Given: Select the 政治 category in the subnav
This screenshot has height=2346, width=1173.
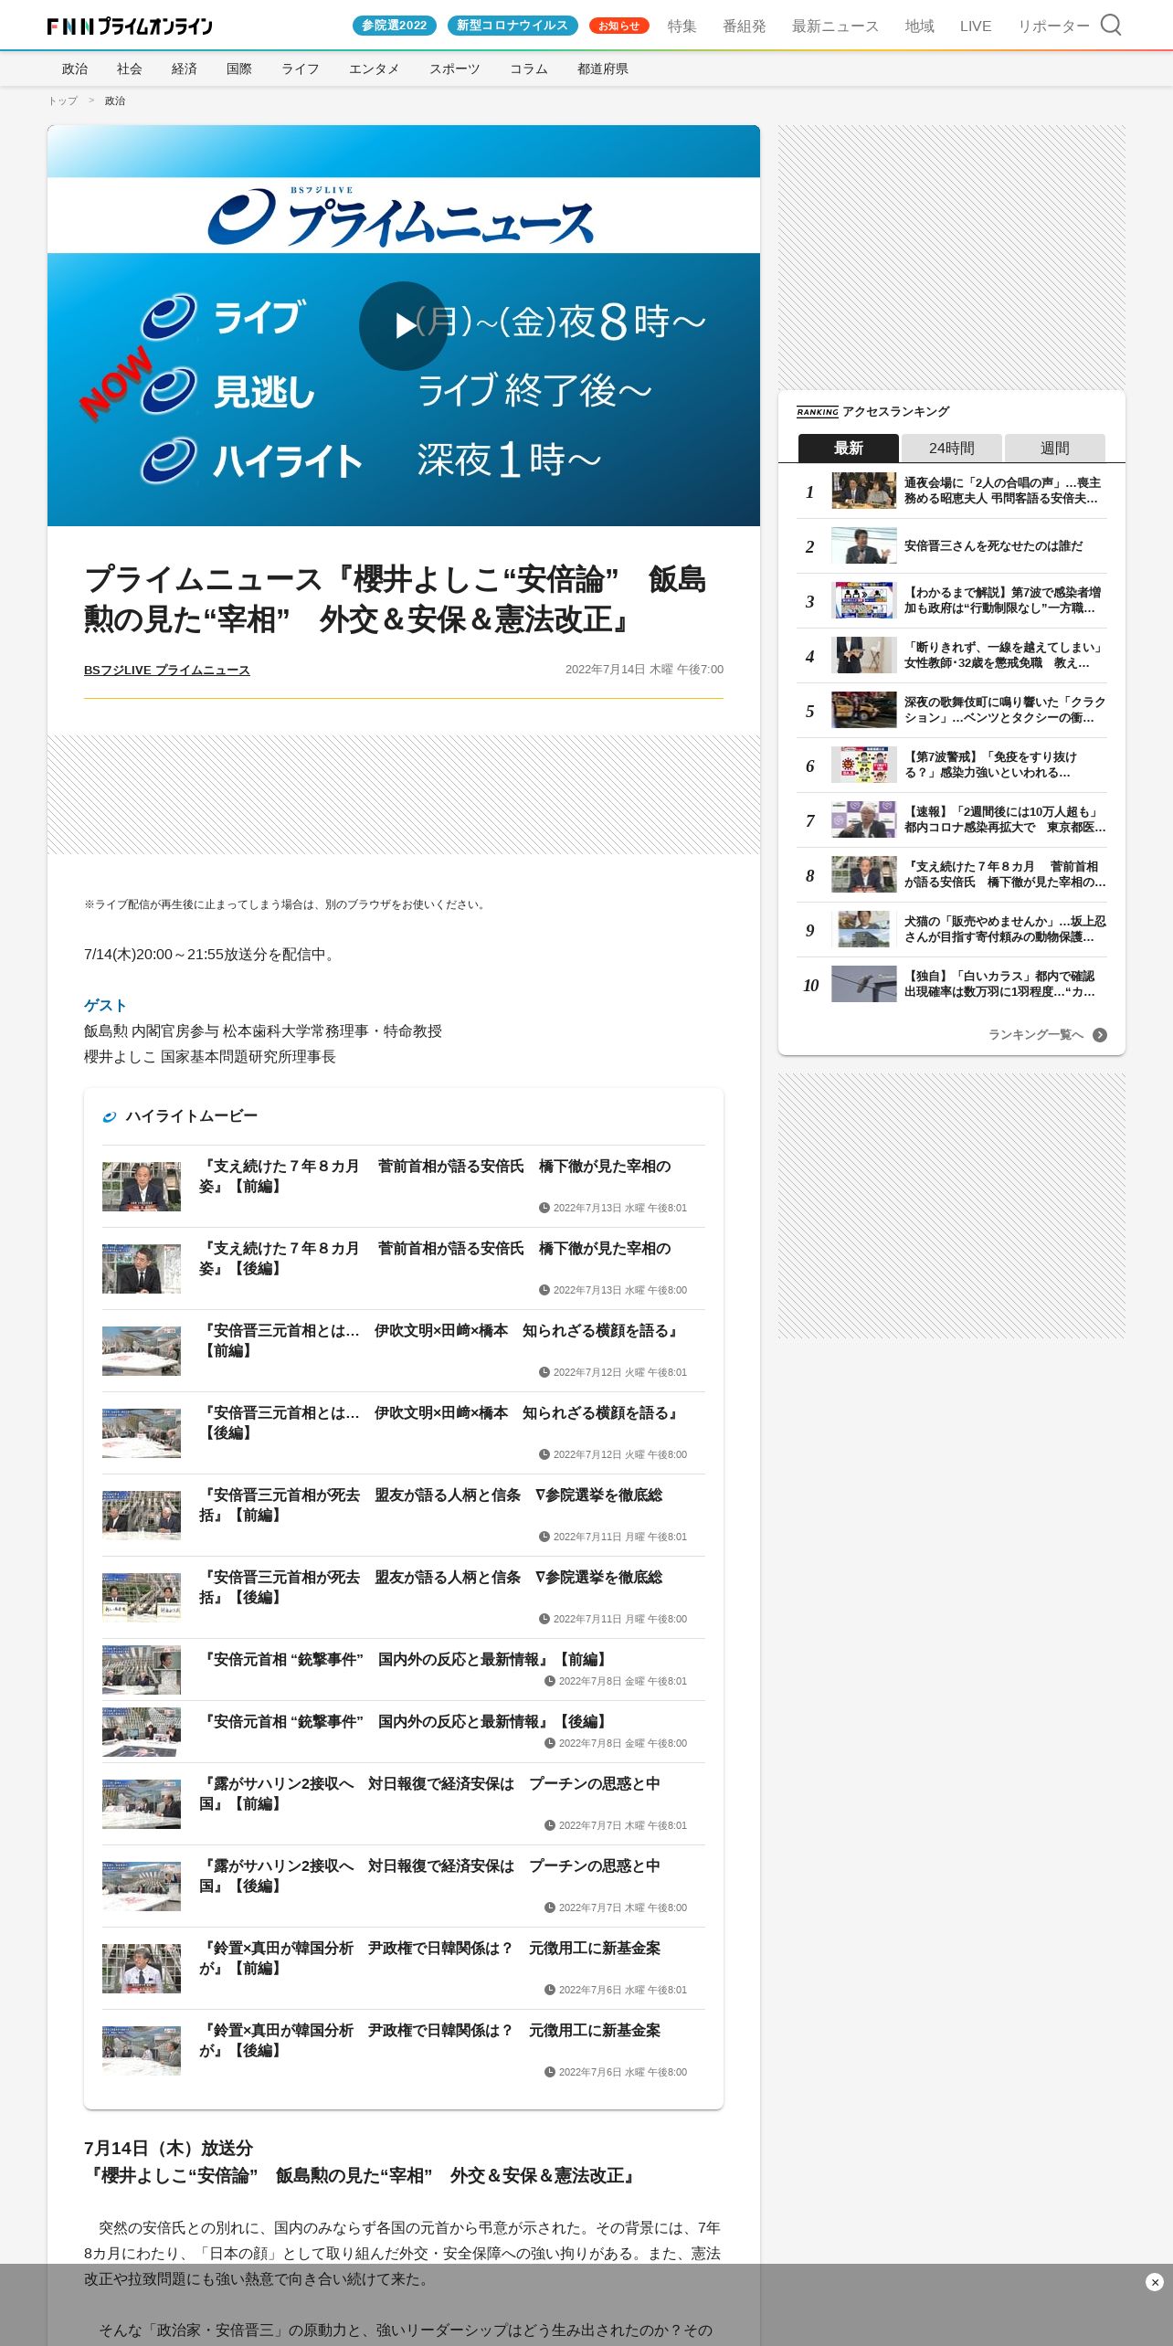Looking at the screenshot, I should pos(75,69).
